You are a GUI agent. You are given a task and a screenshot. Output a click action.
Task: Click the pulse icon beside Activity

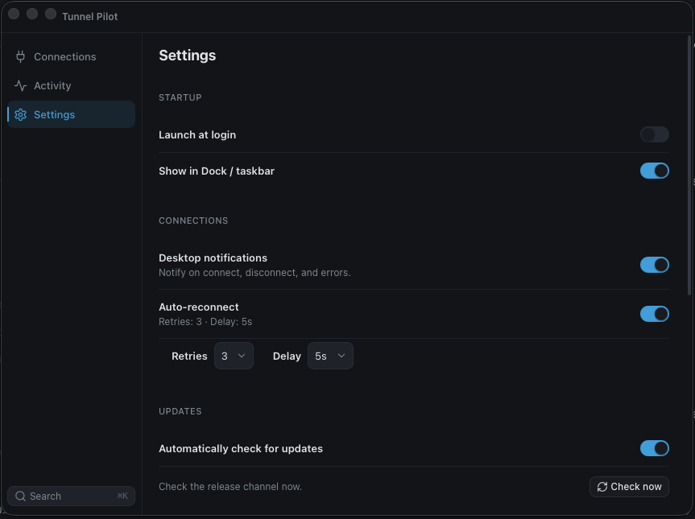(x=20, y=85)
